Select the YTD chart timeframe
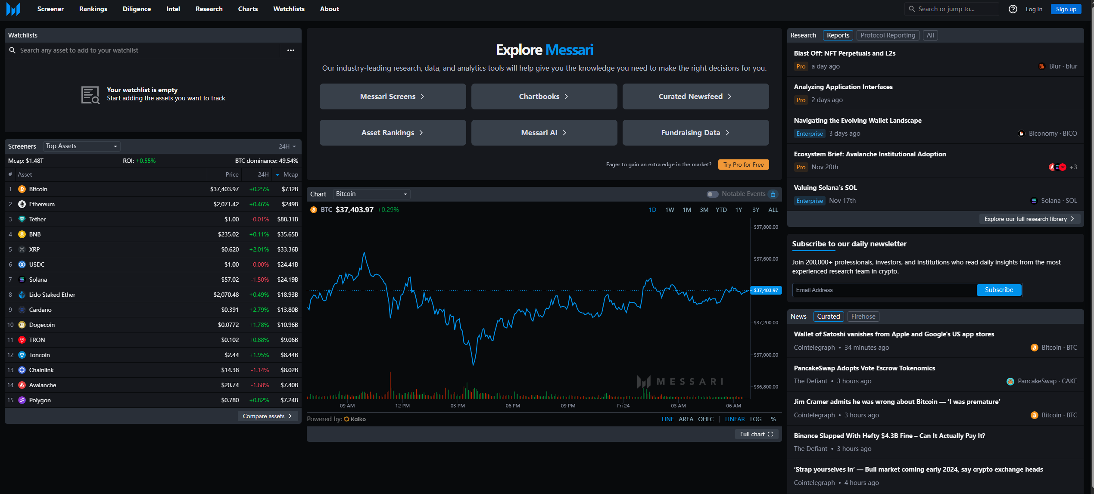The width and height of the screenshot is (1094, 494). [x=721, y=210]
